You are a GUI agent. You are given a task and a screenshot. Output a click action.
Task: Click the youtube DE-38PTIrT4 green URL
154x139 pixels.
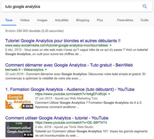point(71,123)
